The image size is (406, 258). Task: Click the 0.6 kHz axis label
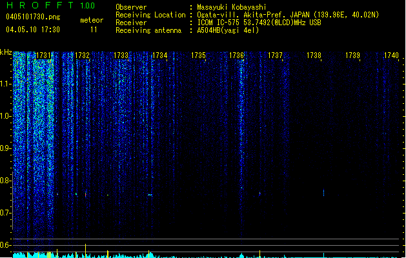5,245
